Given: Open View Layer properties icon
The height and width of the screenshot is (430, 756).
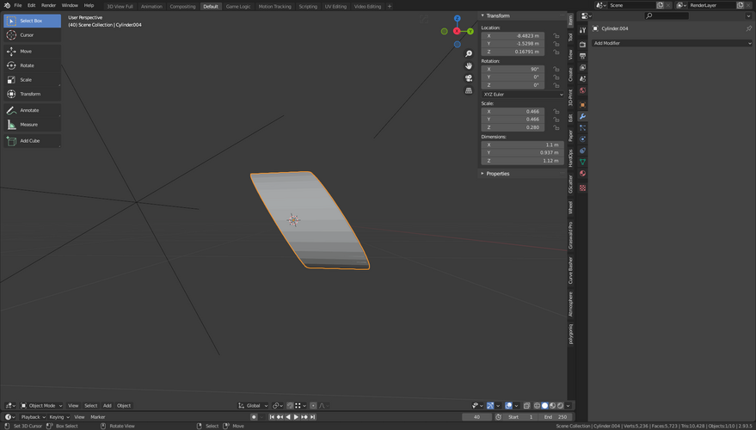Looking at the screenshot, I should [582, 67].
